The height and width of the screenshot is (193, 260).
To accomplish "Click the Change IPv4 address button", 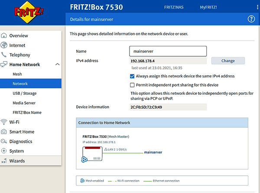I will 228,61.
